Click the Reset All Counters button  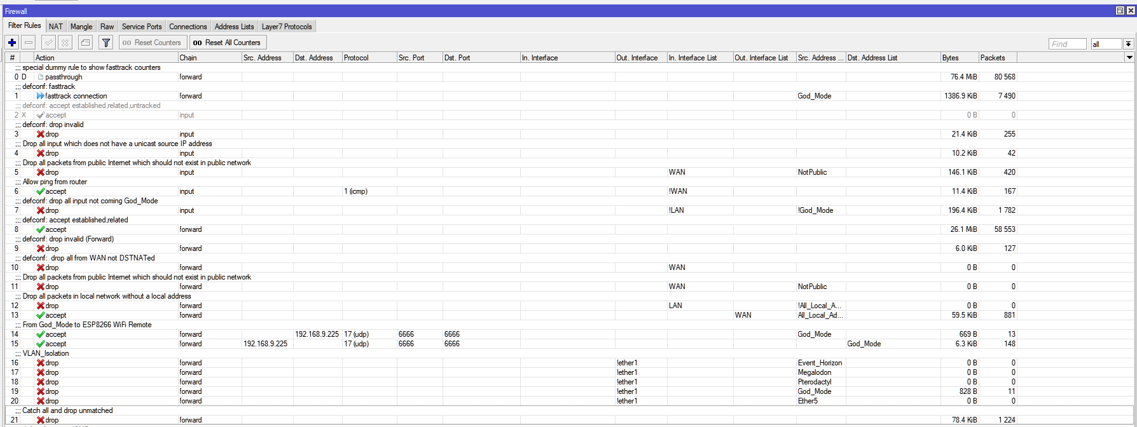point(227,43)
